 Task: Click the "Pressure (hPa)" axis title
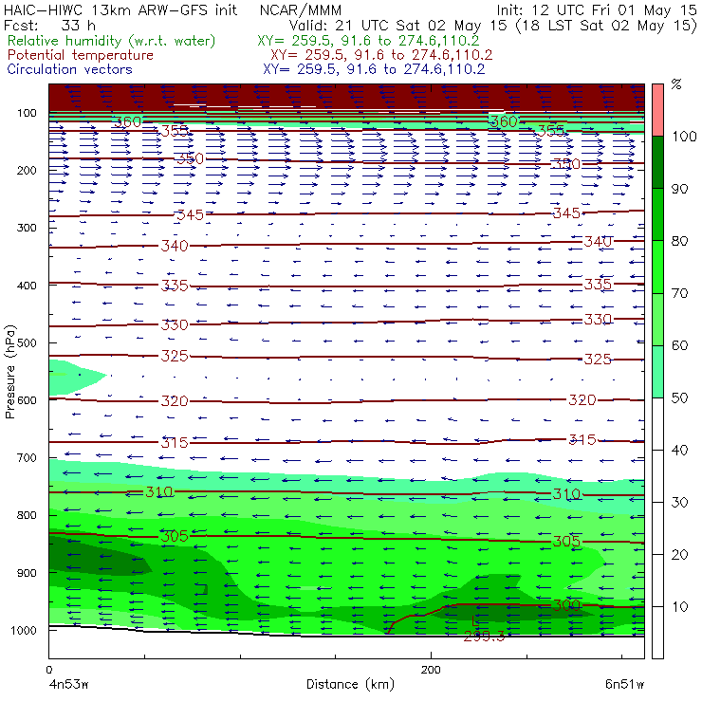click(x=9, y=372)
